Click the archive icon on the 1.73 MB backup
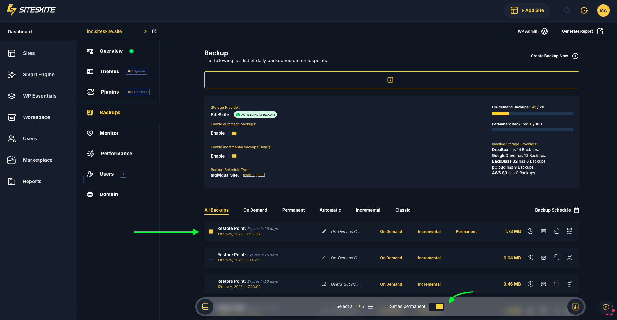The image size is (617, 320). 543,231
